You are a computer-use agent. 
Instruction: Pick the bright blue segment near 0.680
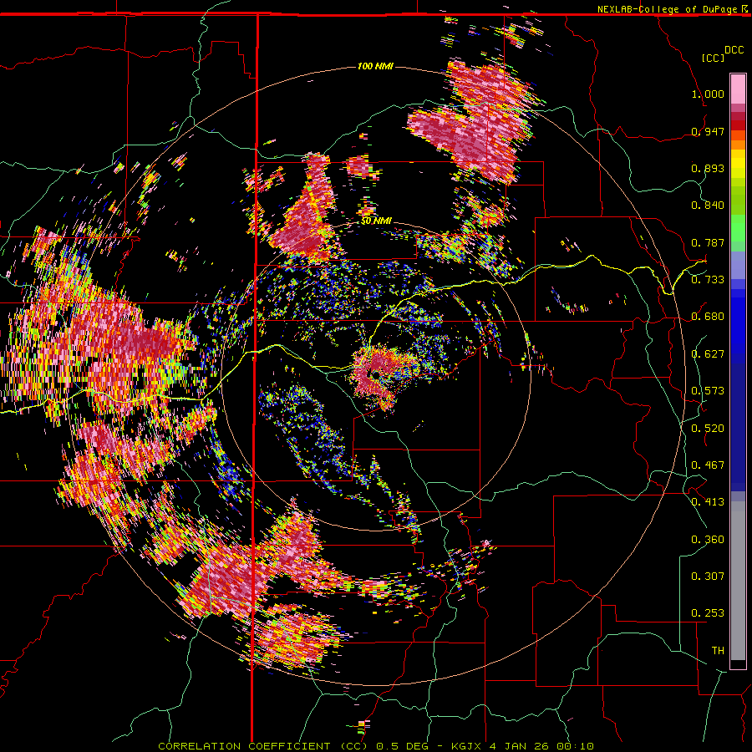tap(738, 319)
